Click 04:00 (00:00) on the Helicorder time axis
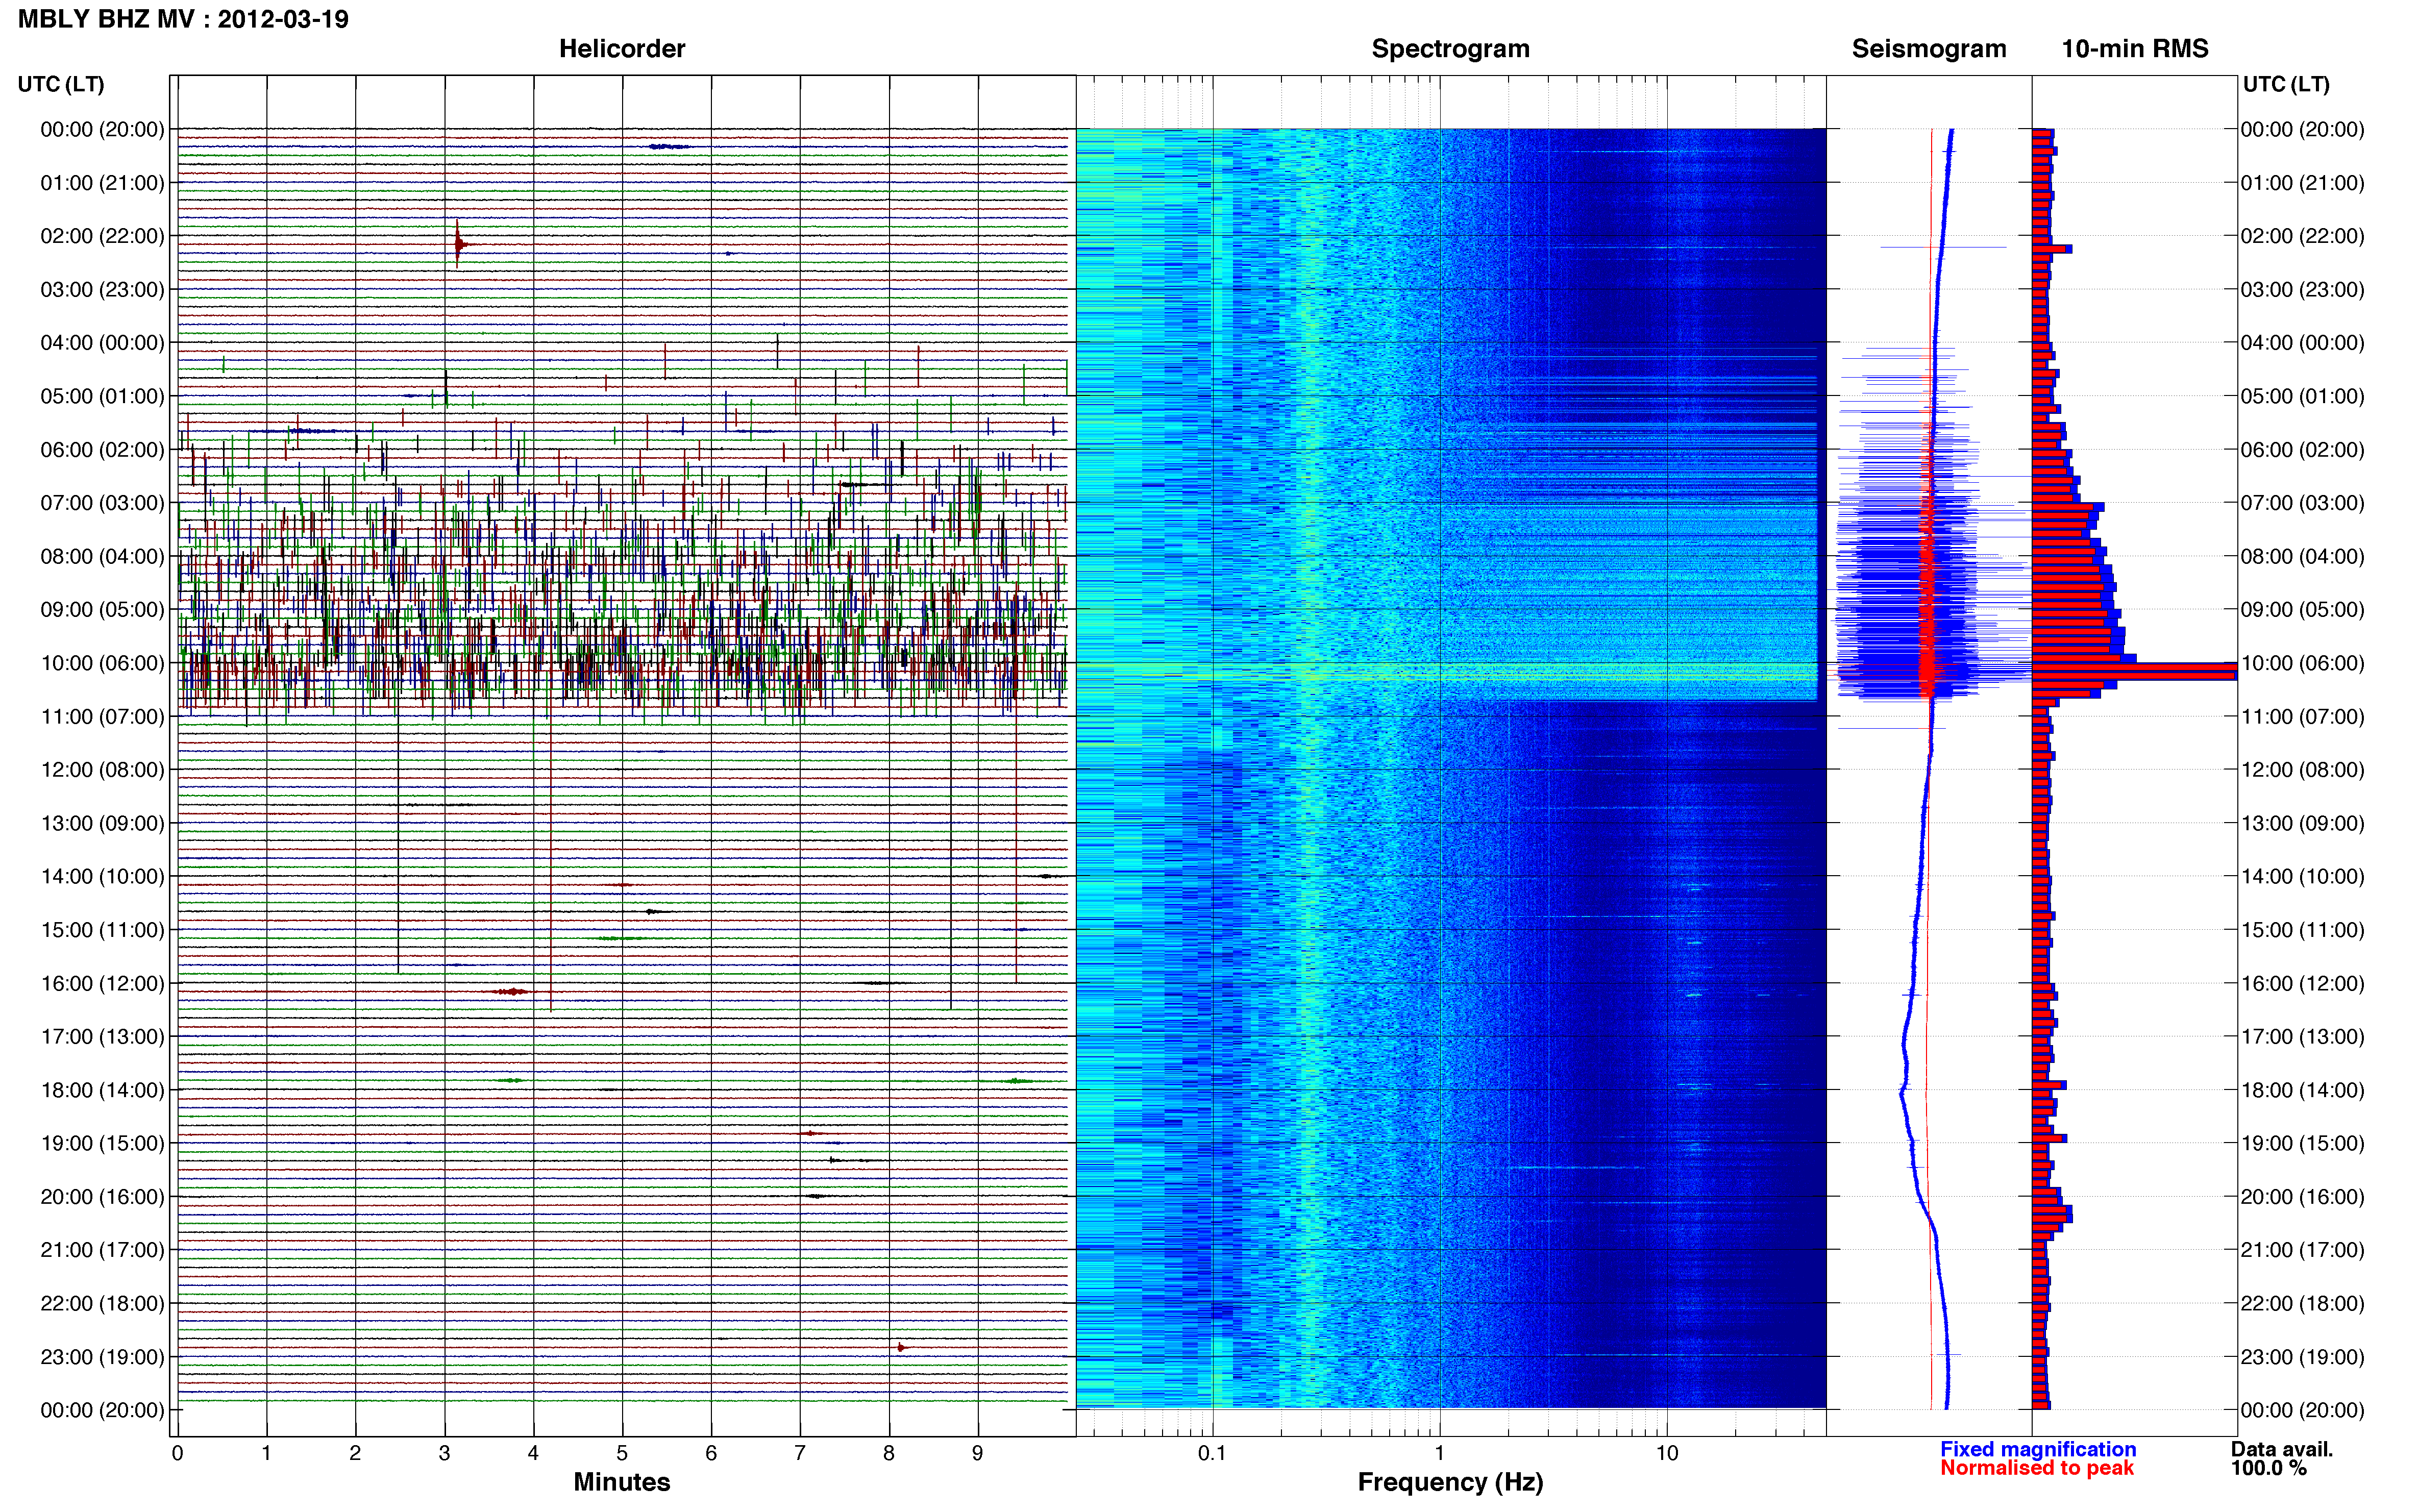Image resolution: width=2419 pixels, height=1512 pixels. [x=102, y=343]
